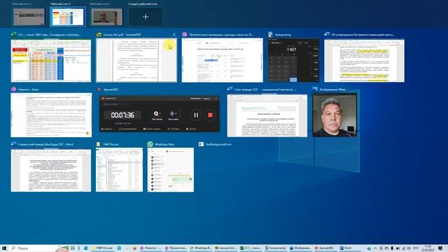448x252 pixels.
Task: Open the ПФР Россия folder window thumbnail
Action: 119,169
